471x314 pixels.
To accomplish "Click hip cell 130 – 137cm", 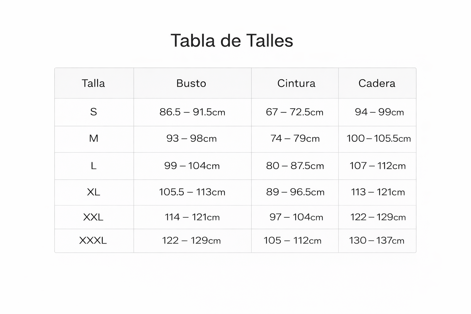I will 377,240.
